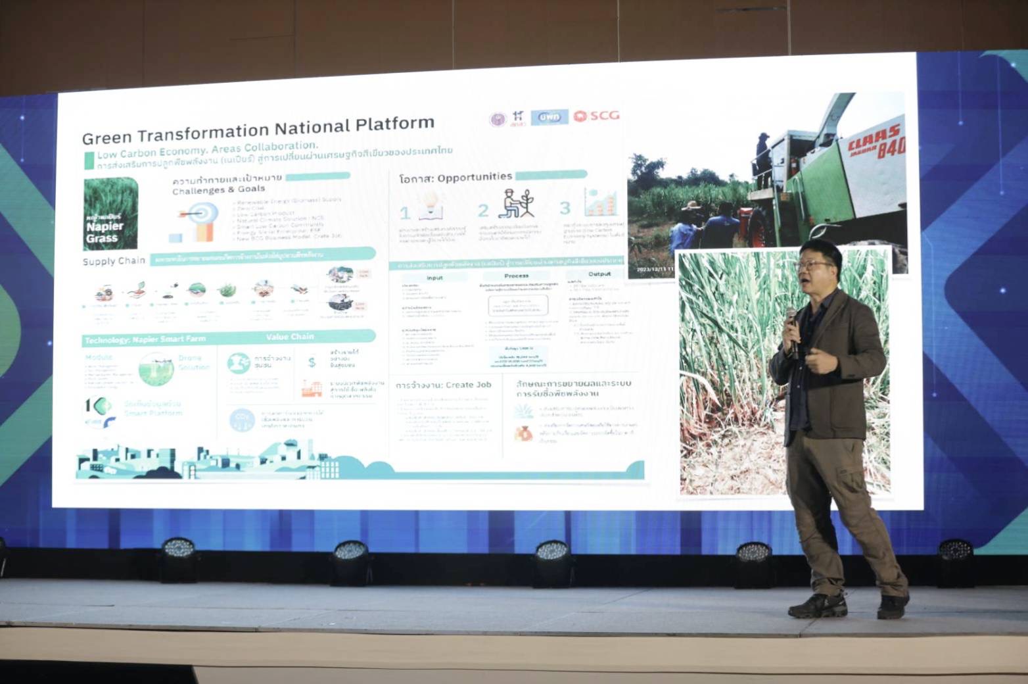
Task: Select the orange factory icon in Value Chain
Action: coord(312,388)
